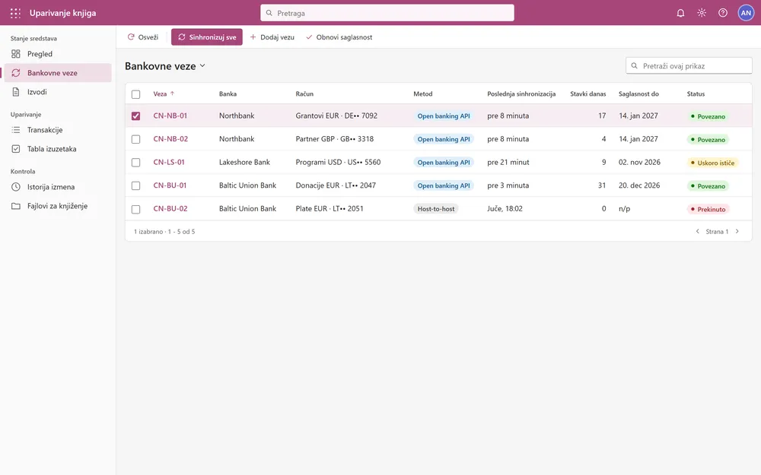Select Bankovne veze in the sidebar
The width and height of the screenshot is (761, 475).
point(58,73)
